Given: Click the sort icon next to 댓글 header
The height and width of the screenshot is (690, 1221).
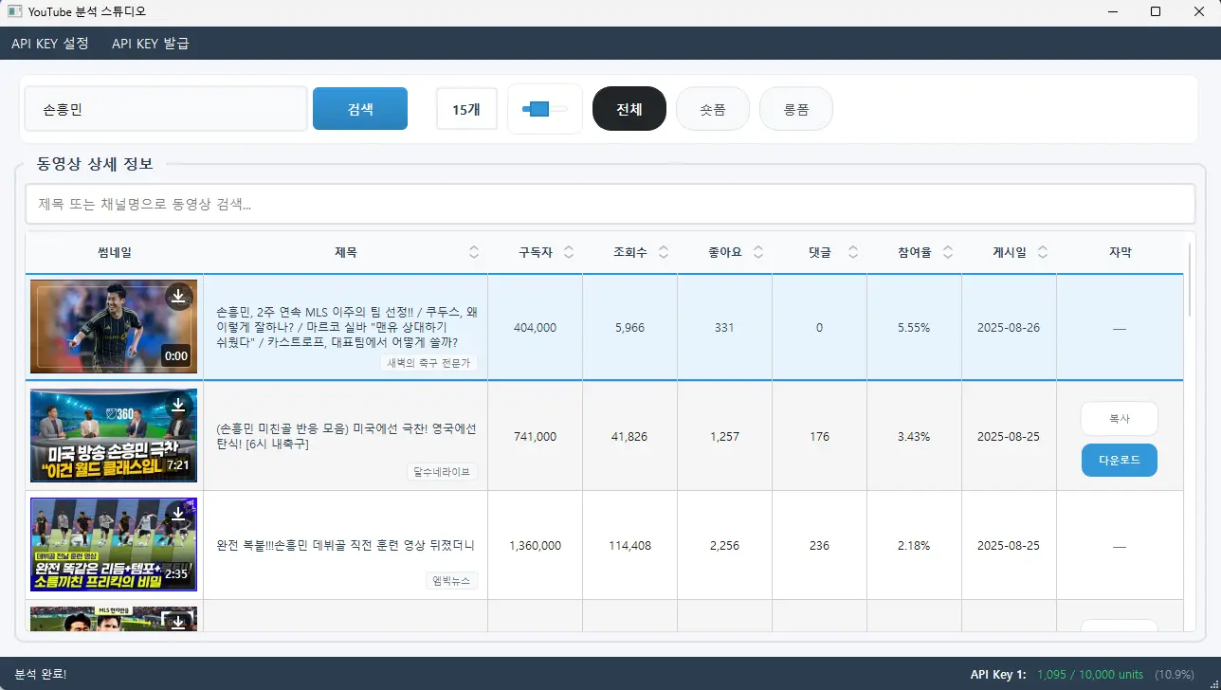Looking at the screenshot, I should coord(852,251).
